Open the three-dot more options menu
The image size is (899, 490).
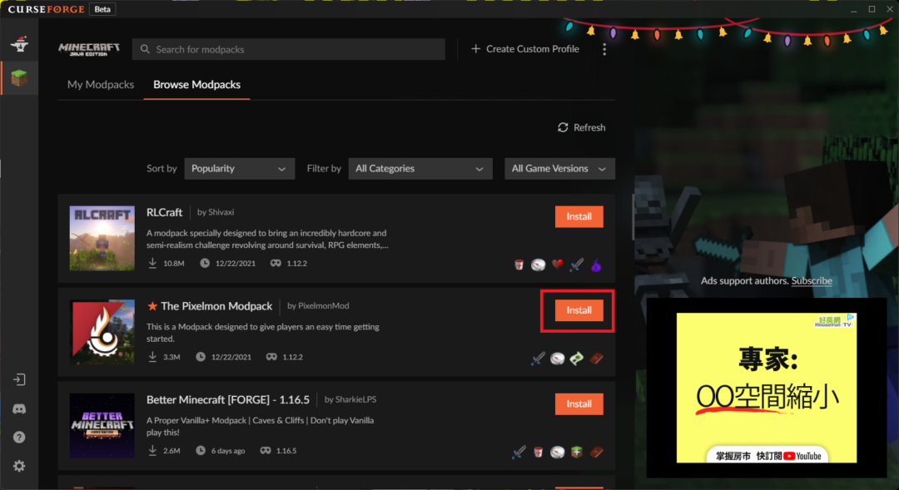(x=604, y=49)
